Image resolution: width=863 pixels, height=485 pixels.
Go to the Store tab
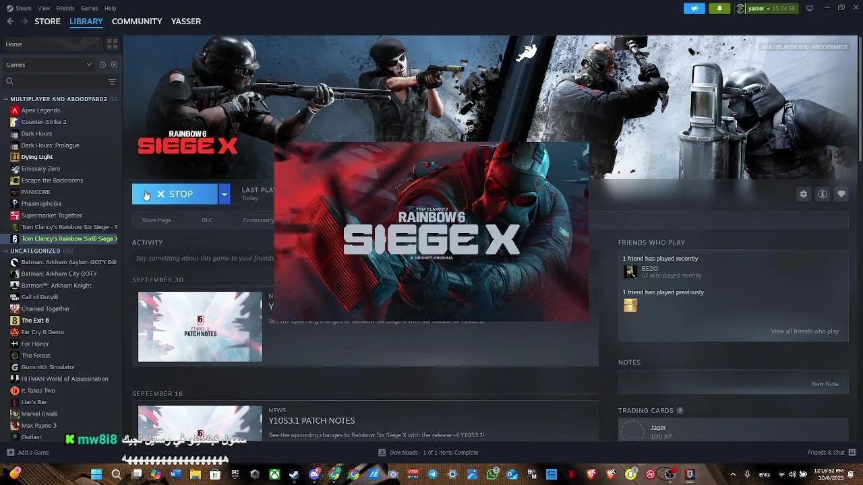click(47, 21)
